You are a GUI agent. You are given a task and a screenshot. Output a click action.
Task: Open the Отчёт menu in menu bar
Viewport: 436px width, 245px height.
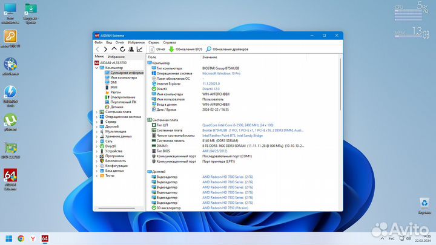pyautogui.click(x=120, y=42)
